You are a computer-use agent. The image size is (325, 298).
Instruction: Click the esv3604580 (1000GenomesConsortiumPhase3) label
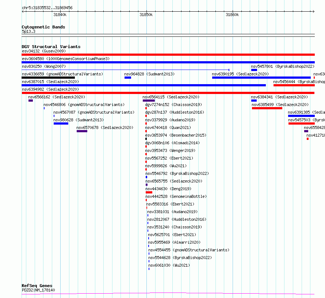point(66,59)
